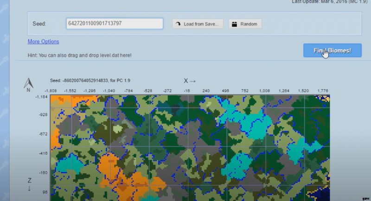
Task: Click the 'Seed:' field label
Action: (39, 24)
